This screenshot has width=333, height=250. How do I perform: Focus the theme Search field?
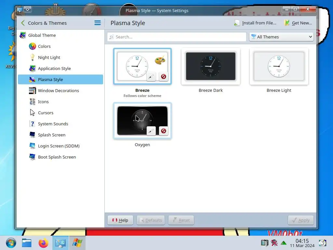(177, 37)
